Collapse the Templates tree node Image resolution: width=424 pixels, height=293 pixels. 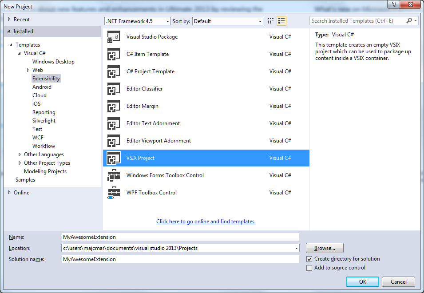click(11, 45)
